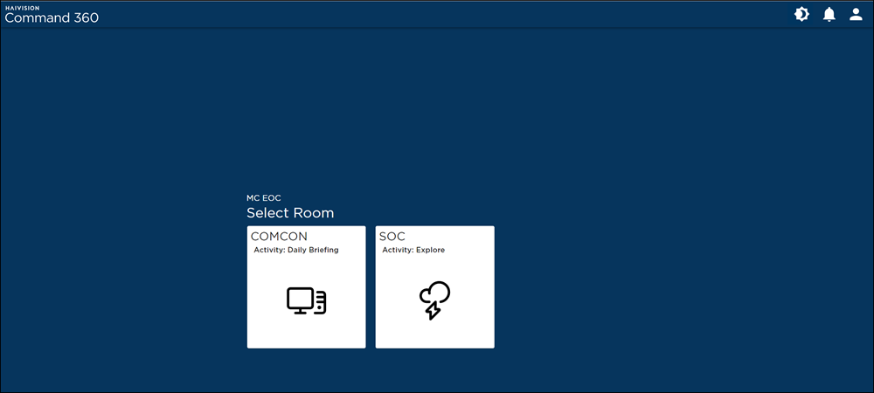Toggle the light/dark theme brightness icon
874x393 pixels.
801,15
